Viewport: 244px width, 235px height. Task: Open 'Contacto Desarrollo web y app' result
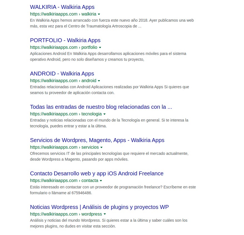pyautogui.click(x=97, y=173)
